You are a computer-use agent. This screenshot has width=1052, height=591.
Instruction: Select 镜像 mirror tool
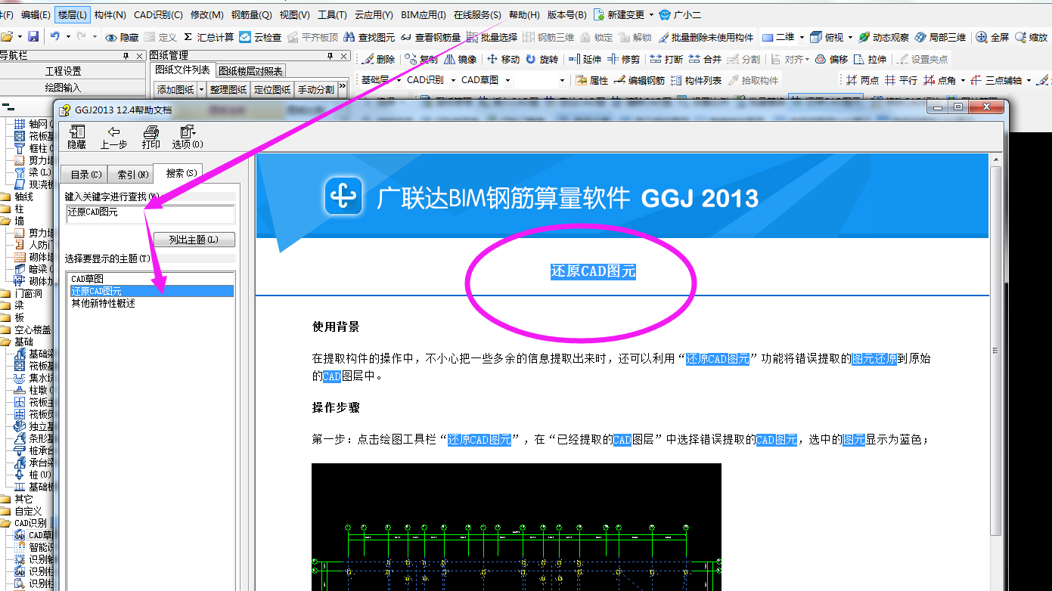pos(460,59)
